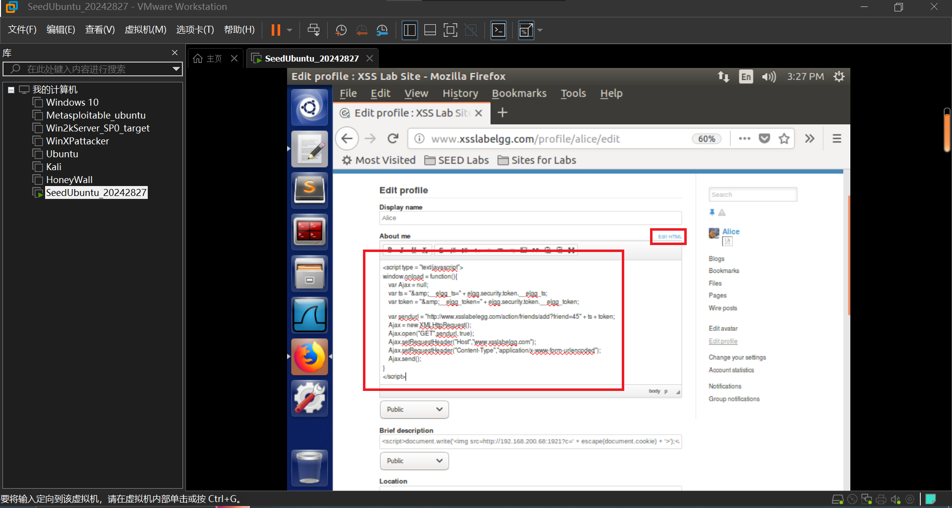952x508 pixels.
Task: Switch to the 主页 home tab
Action: pos(208,59)
